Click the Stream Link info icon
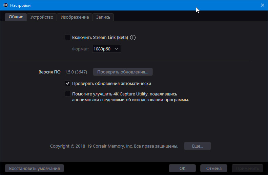The width and height of the screenshot is (268, 175). point(133,38)
